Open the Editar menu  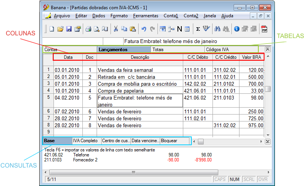coord(81,16)
